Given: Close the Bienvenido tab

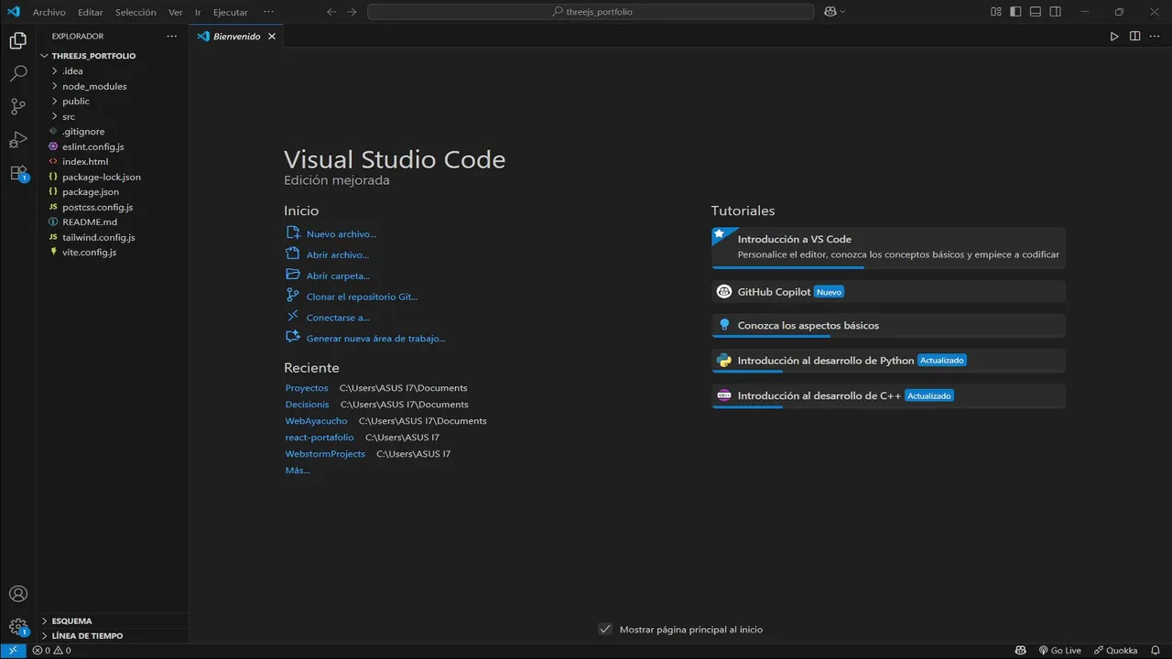Looking at the screenshot, I should coord(272,37).
